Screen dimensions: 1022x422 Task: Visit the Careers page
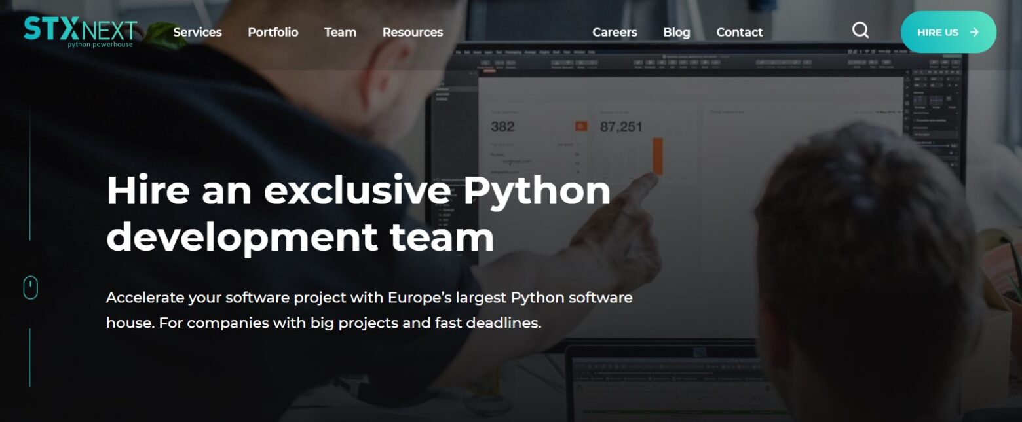(x=615, y=31)
